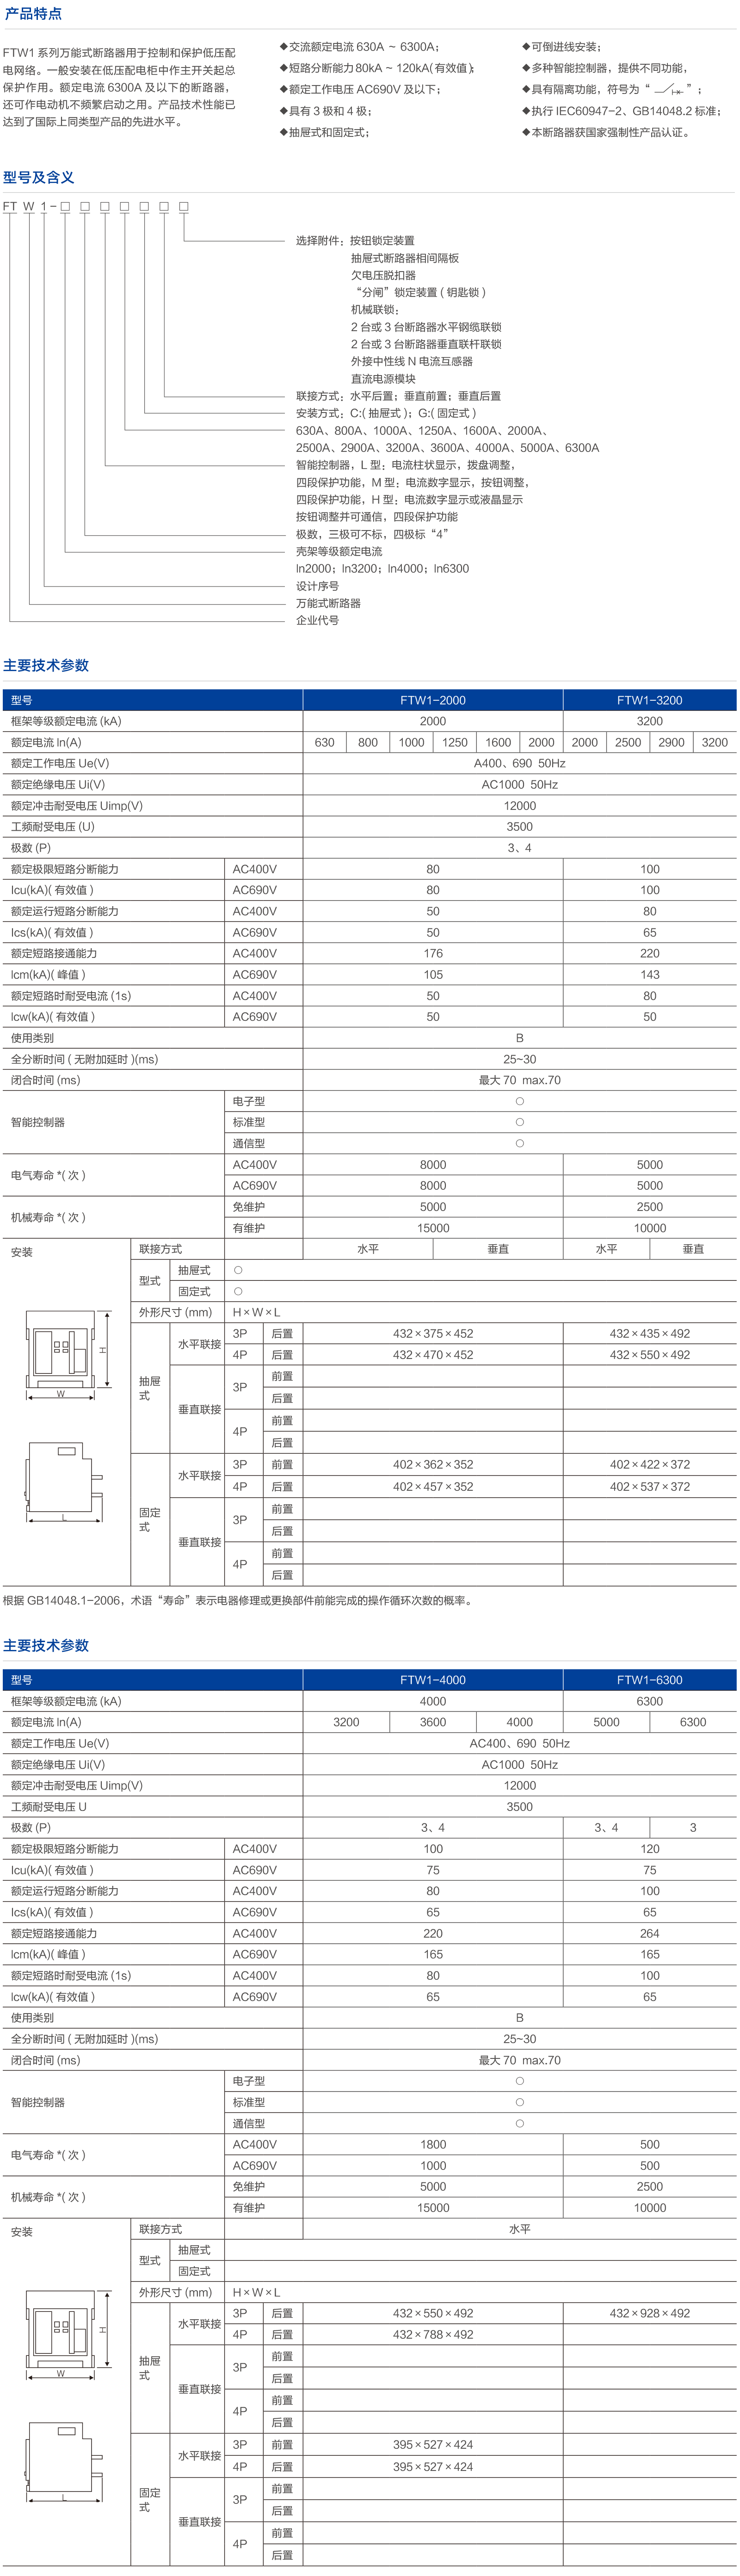Click the '264' making capacity value

point(650,1933)
